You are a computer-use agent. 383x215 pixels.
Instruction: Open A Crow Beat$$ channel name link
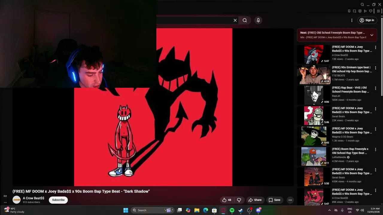pos(34,198)
